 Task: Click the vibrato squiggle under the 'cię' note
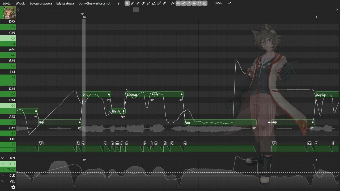tap(254, 128)
